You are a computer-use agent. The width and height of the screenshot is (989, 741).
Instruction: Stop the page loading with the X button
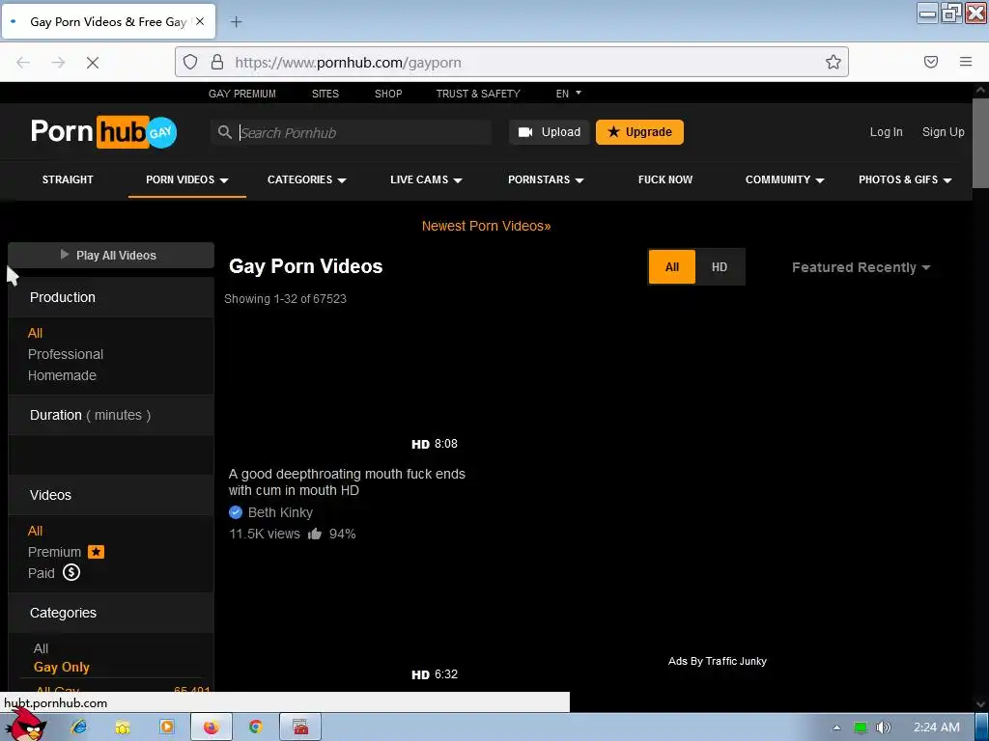(x=92, y=63)
